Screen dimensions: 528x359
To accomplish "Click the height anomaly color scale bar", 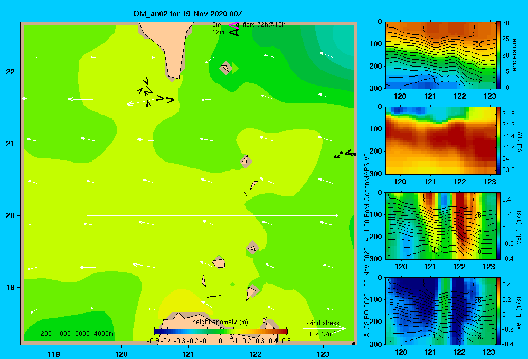I will pos(221,332).
